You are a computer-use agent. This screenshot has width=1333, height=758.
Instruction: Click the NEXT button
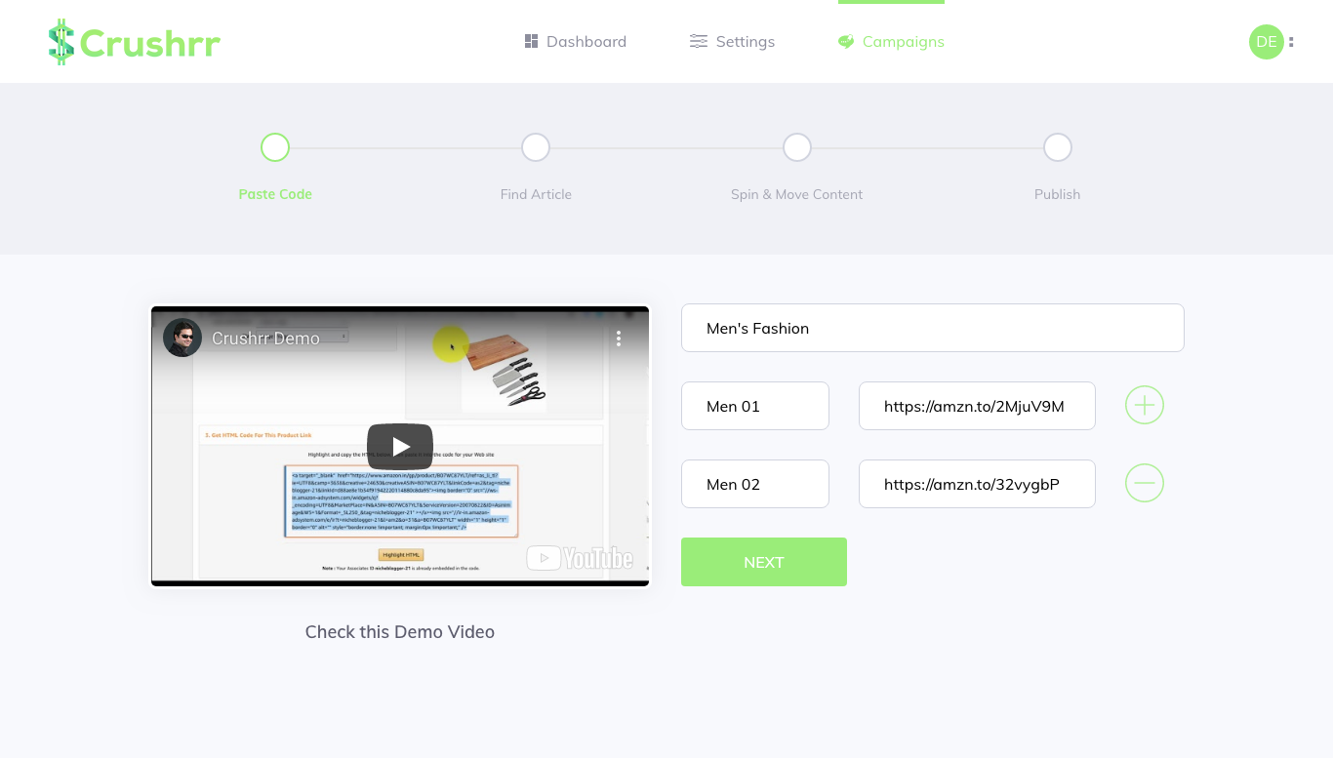pos(764,562)
